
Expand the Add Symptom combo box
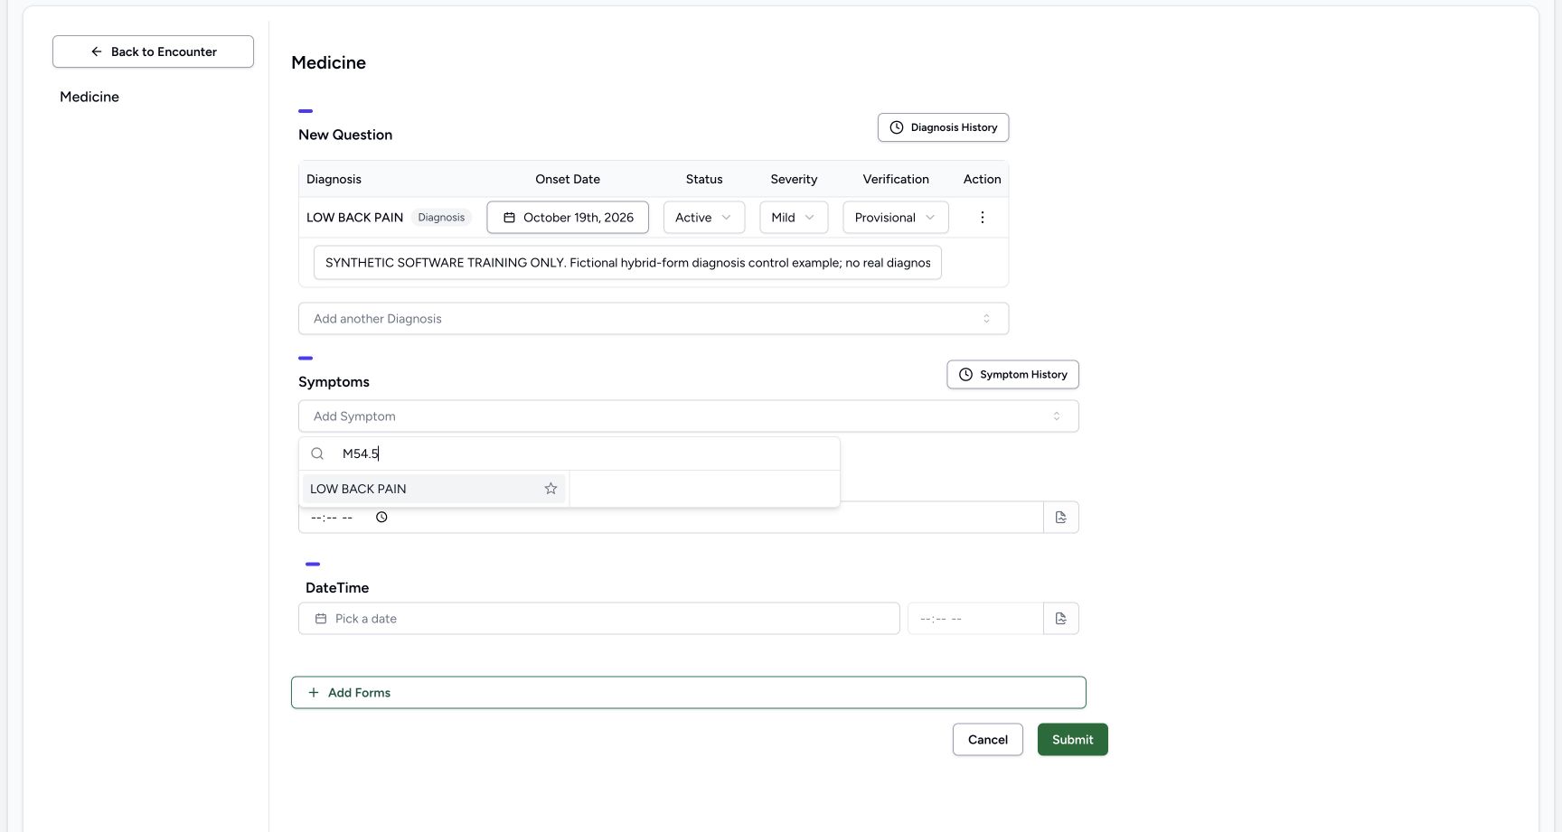tap(689, 416)
